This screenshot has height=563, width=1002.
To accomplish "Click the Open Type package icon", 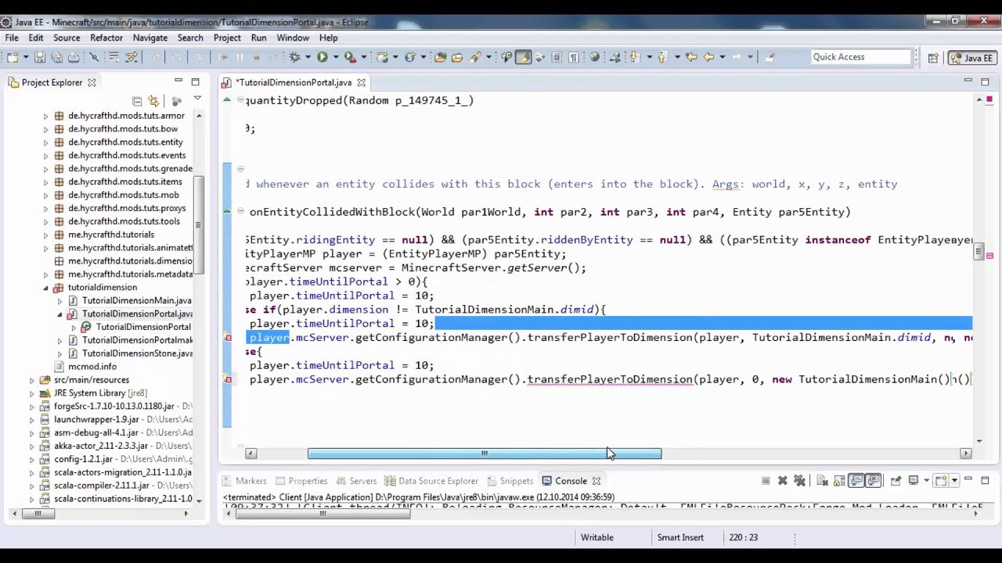I will point(440,57).
